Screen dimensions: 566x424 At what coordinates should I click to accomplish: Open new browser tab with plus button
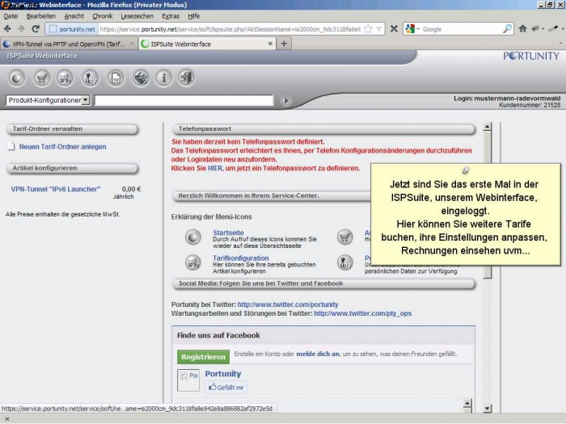click(284, 44)
